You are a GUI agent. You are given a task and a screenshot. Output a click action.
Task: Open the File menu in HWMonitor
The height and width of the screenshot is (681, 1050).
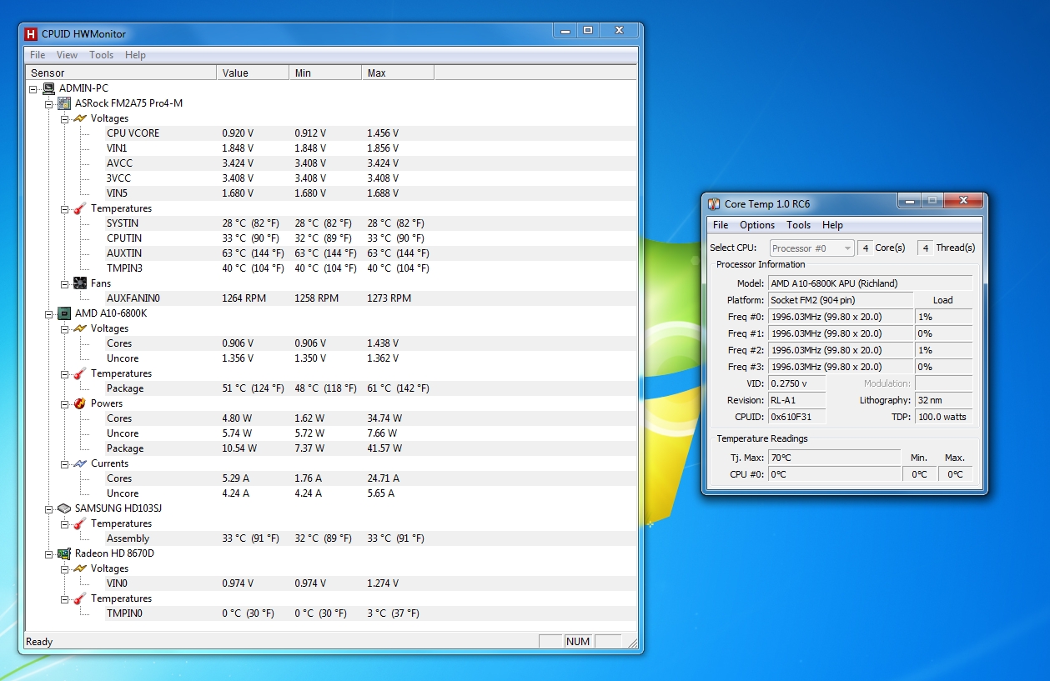(38, 55)
